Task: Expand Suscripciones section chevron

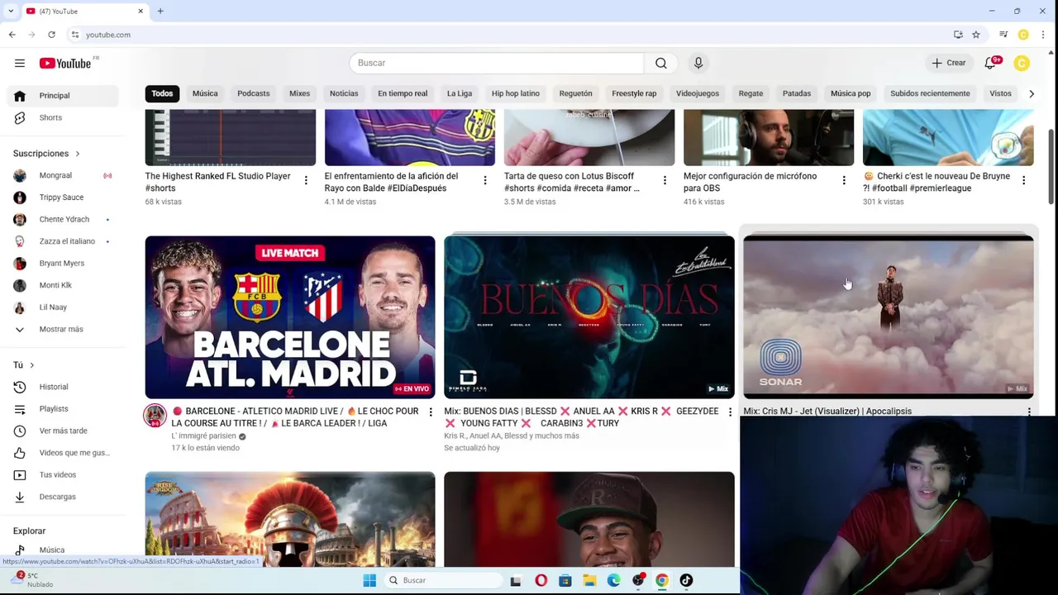Action: (78, 154)
